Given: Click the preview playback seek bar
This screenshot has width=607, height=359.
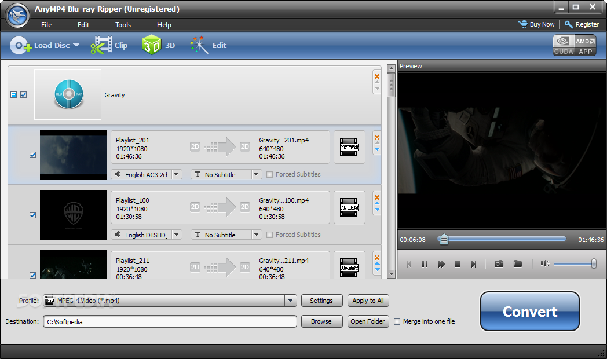Looking at the screenshot, I should click(x=502, y=240).
